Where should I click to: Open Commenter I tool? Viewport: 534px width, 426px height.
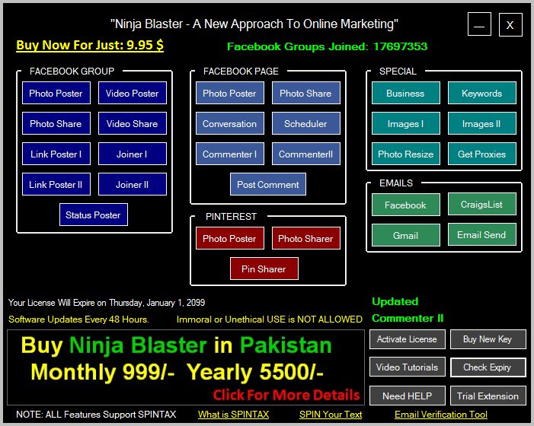230,154
